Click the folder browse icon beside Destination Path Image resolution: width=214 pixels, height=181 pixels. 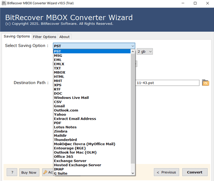pyautogui.click(x=205, y=83)
